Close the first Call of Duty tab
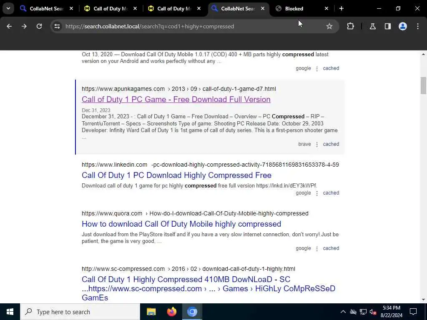The image size is (427, 320). pyautogui.click(x=135, y=8)
